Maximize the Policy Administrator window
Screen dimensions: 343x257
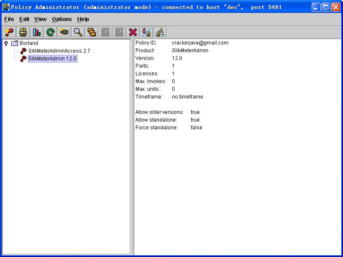[326, 7]
